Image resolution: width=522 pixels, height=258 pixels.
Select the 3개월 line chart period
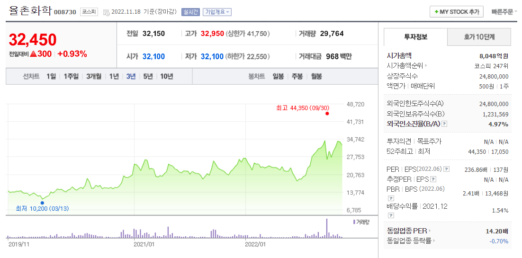(x=94, y=77)
